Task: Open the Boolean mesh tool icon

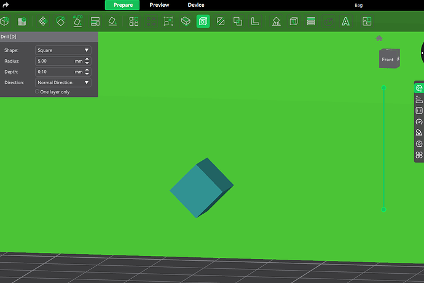Action: point(238,21)
